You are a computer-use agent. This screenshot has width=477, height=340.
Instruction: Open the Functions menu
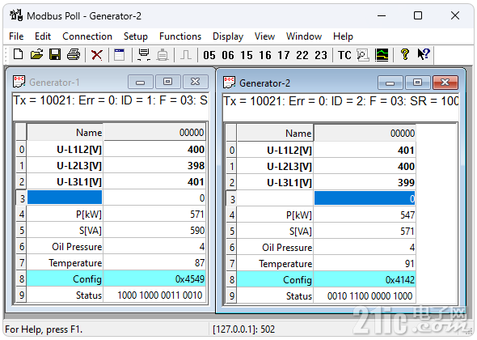tap(180, 36)
